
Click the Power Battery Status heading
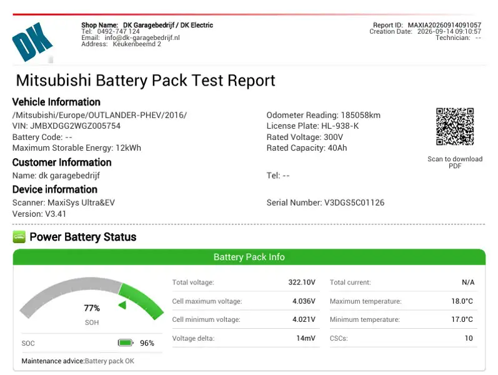pyautogui.click(x=83, y=237)
